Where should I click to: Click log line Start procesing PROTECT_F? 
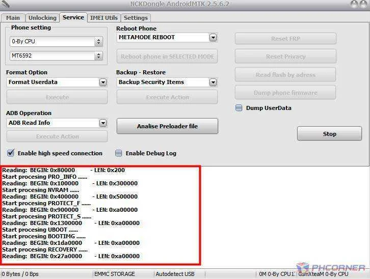tap(46, 203)
